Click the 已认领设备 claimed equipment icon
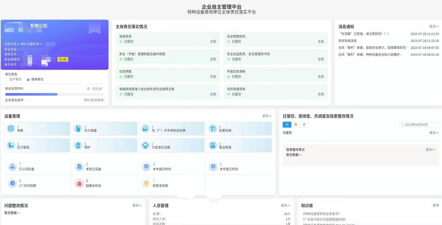442x225 pixels. click(x=13, y=167)
